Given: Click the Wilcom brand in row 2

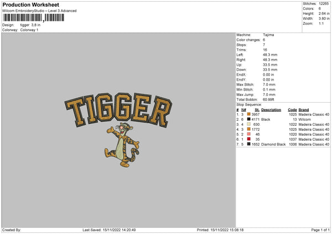Looking at the screenshot, I should [305, 120].
